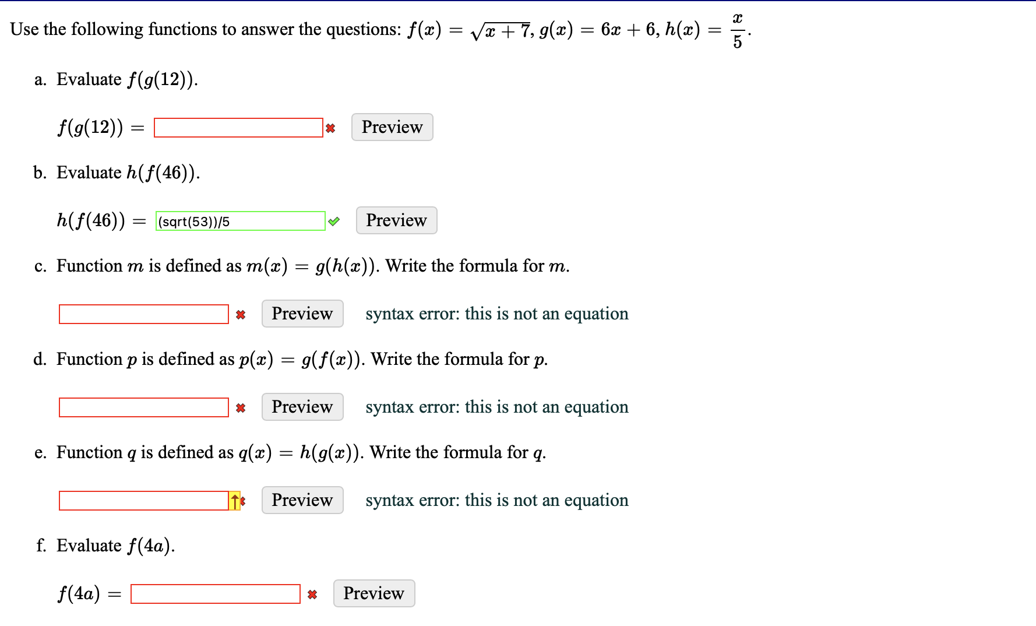Viewport: 1036px width, 626px height.
Task: Click the empty answer box for p(x) formula
Action: [143, 407]
